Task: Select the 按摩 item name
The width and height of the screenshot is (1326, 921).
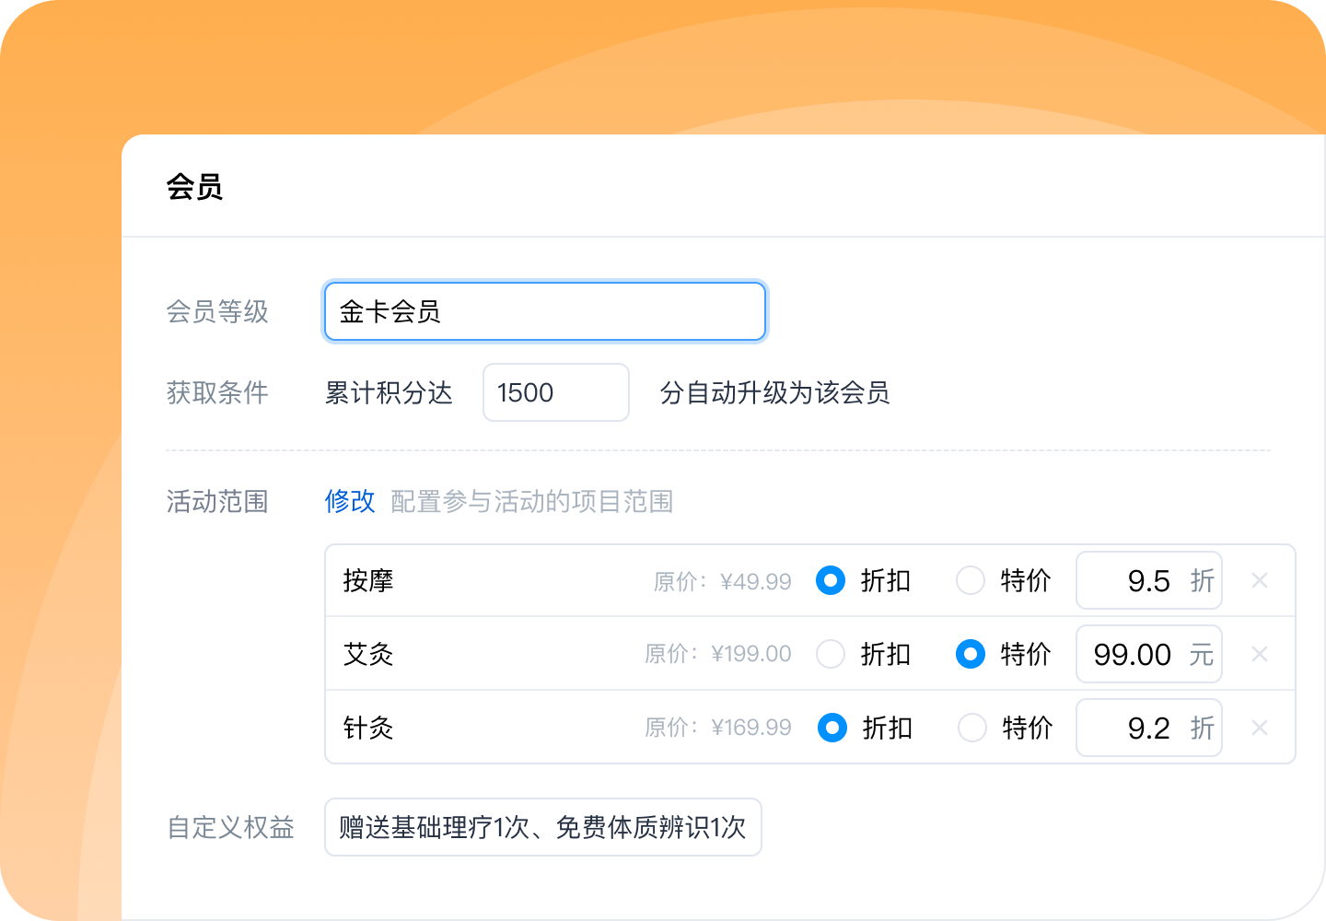Action: 368,580
